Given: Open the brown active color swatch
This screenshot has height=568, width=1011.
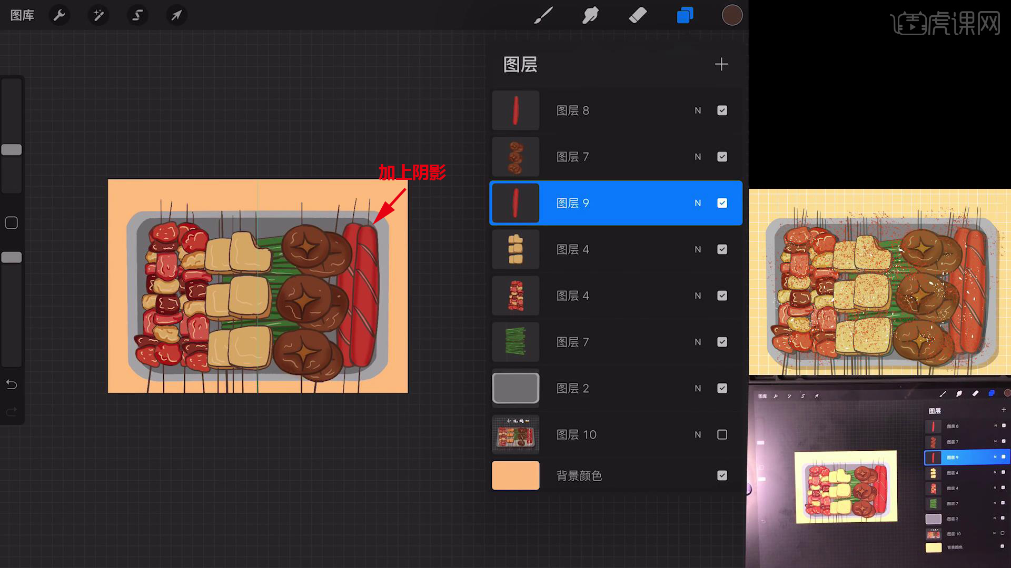Looking at the screenshot, I should click(x=731, y=15).
